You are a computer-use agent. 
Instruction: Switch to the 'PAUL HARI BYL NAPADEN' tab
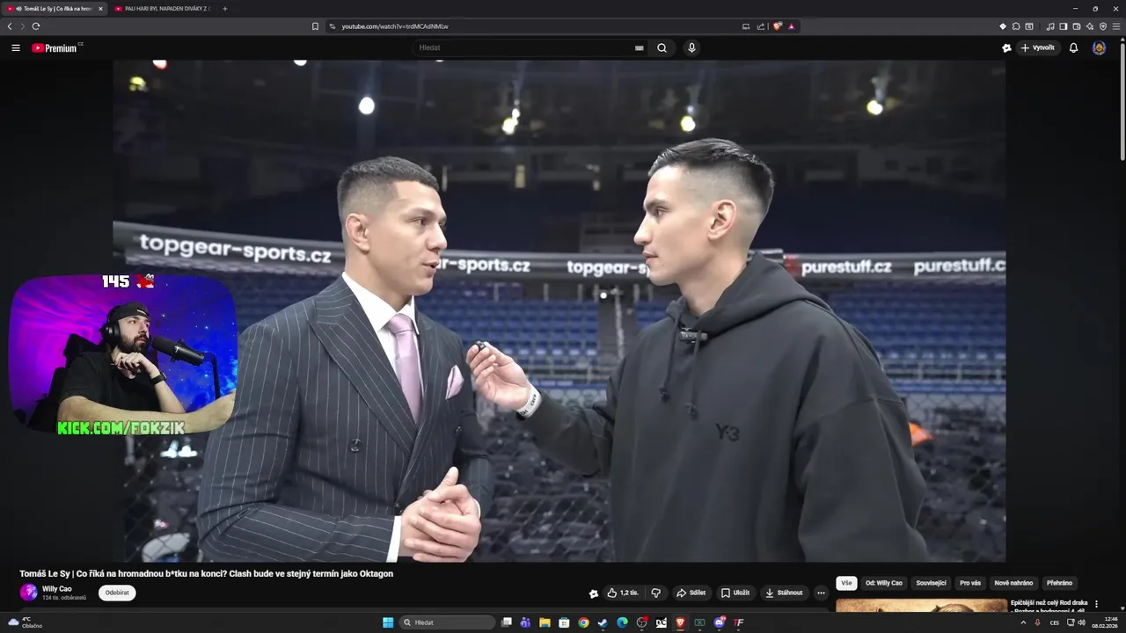[163, 8]
